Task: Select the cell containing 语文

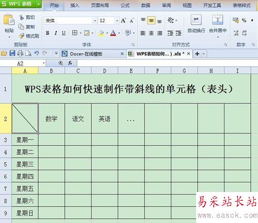Action: point(78,118)
